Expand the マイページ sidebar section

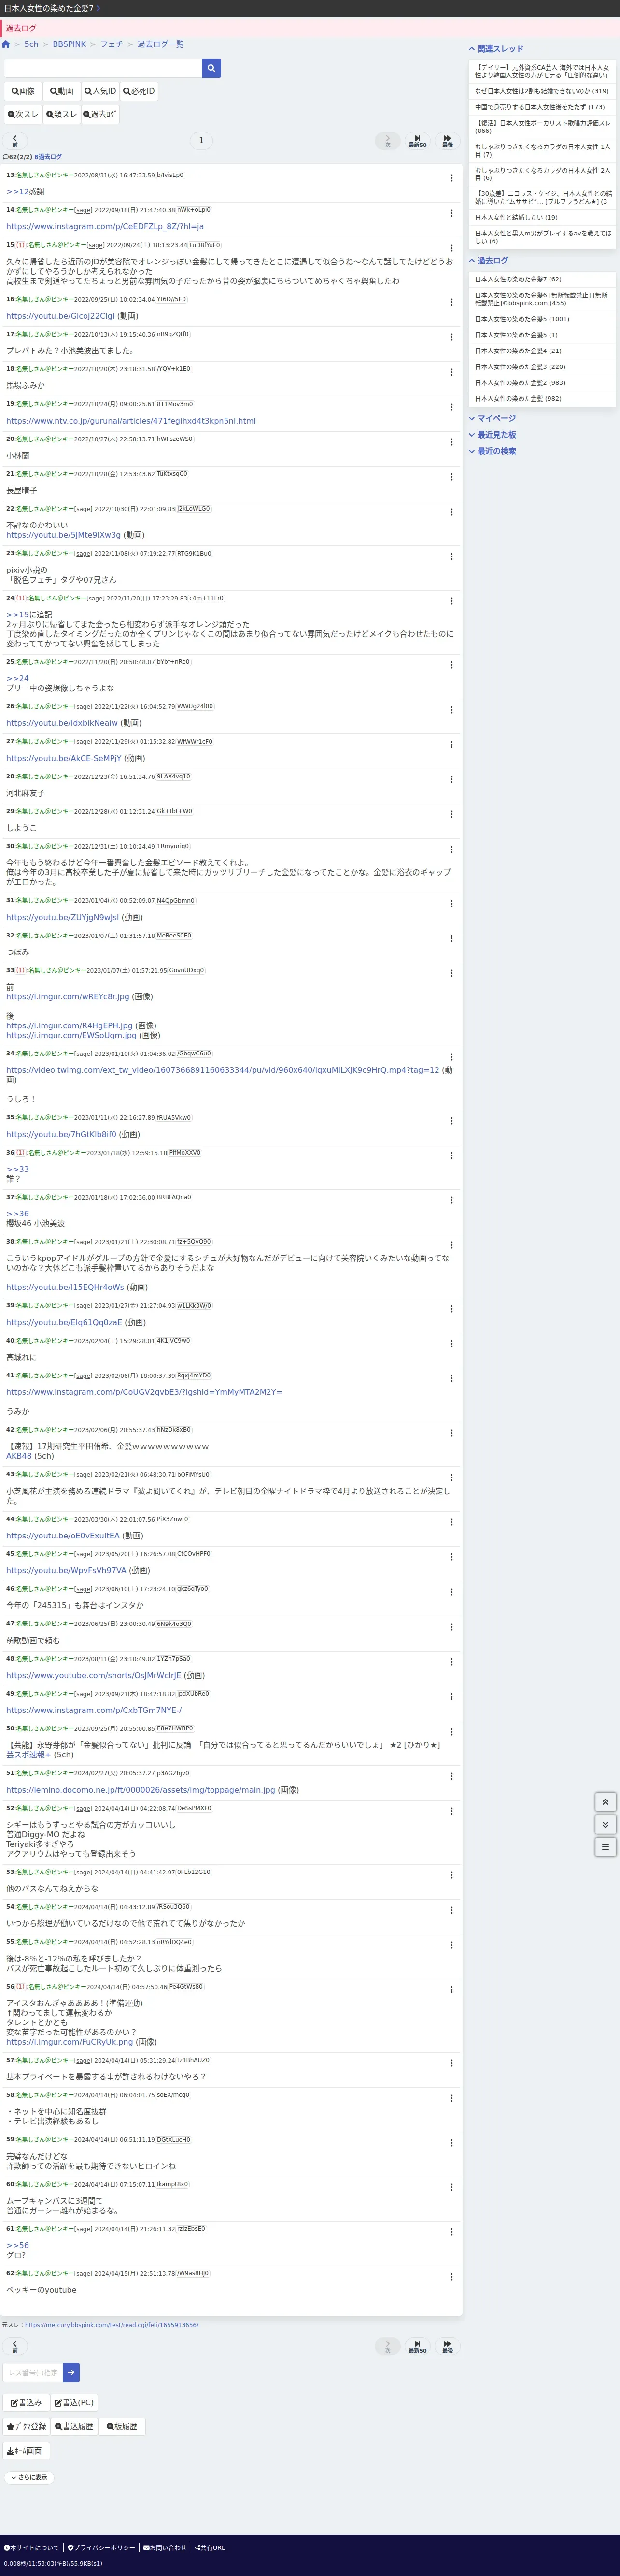[x=492, y=419]
